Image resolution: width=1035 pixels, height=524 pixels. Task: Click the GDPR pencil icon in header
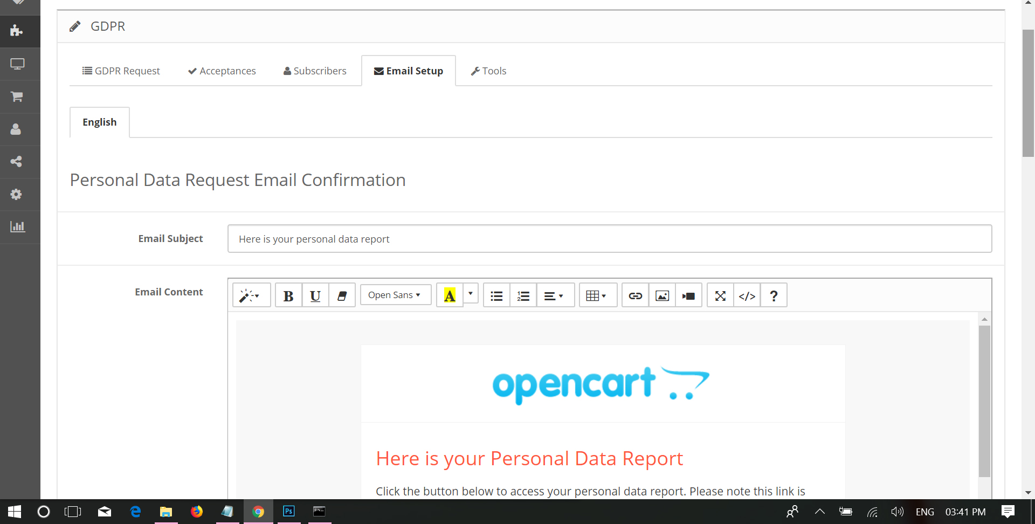click(75, 26)
